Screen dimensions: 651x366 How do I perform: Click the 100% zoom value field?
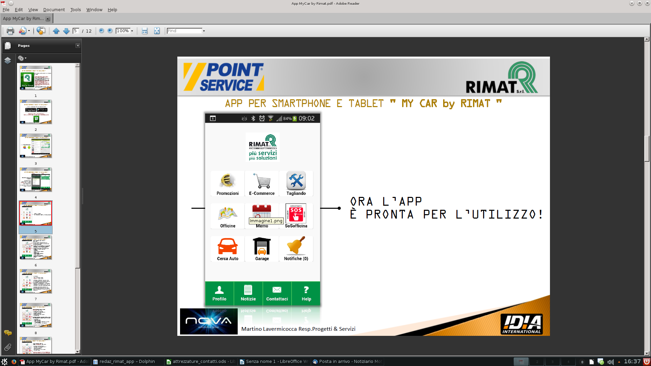point(123,31)
